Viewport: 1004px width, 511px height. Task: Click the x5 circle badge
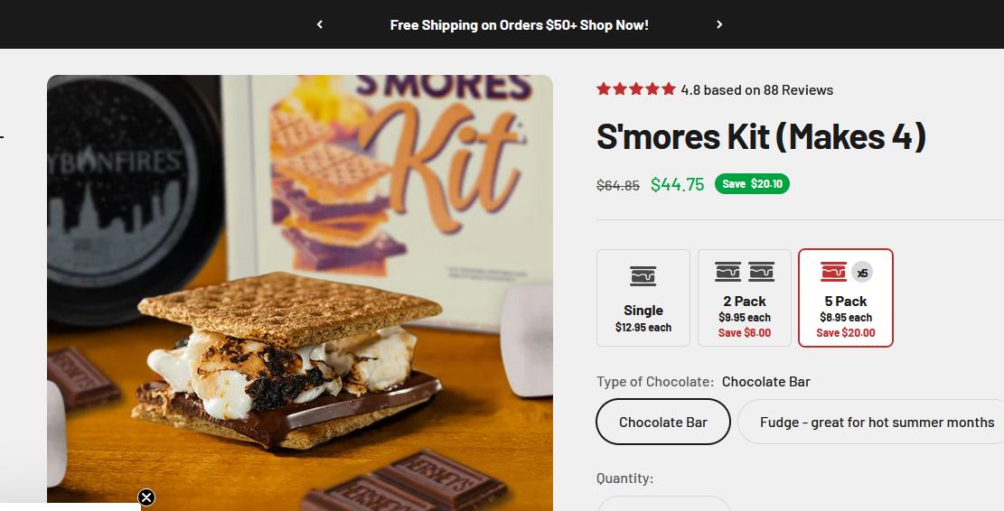862,272
